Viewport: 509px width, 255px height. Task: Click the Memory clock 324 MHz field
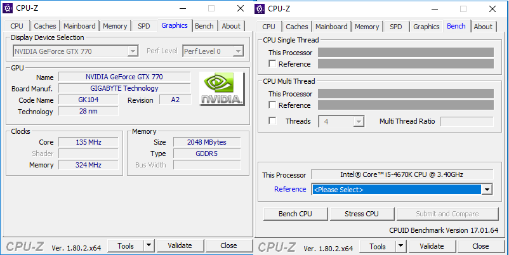point(88,165)
